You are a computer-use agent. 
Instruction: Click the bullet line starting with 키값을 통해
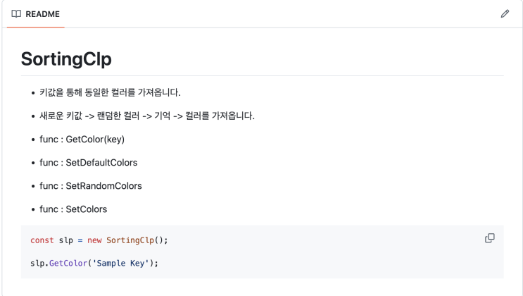(111, 92)
